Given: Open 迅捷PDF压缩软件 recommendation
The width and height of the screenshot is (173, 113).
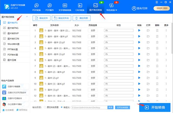Looking at the screenshot, I should (x=15, y=98).
